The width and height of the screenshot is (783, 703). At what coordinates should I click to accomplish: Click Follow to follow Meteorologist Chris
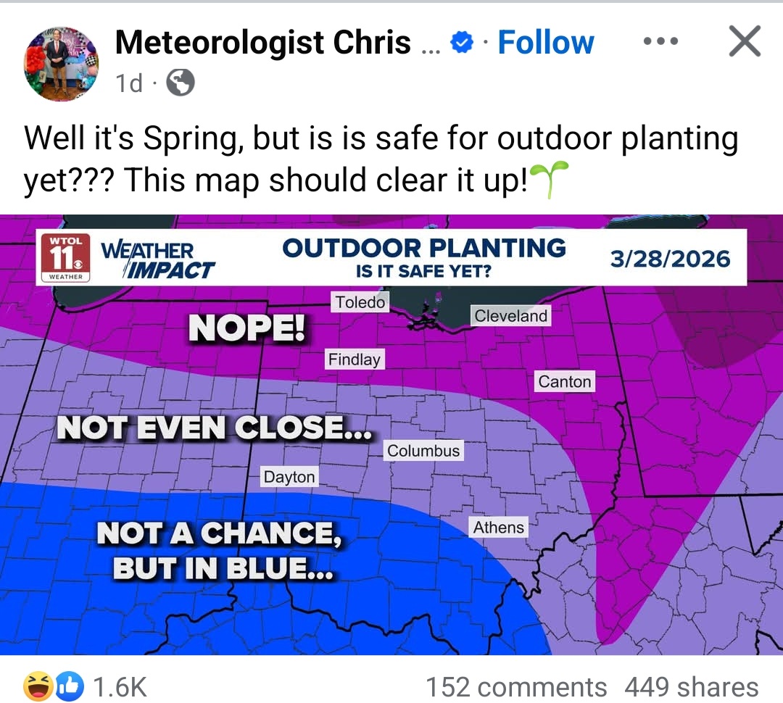pos(546,42)
